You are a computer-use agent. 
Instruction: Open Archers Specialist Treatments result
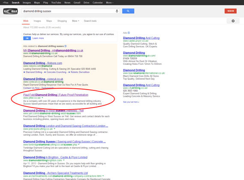tap(56, 173)
